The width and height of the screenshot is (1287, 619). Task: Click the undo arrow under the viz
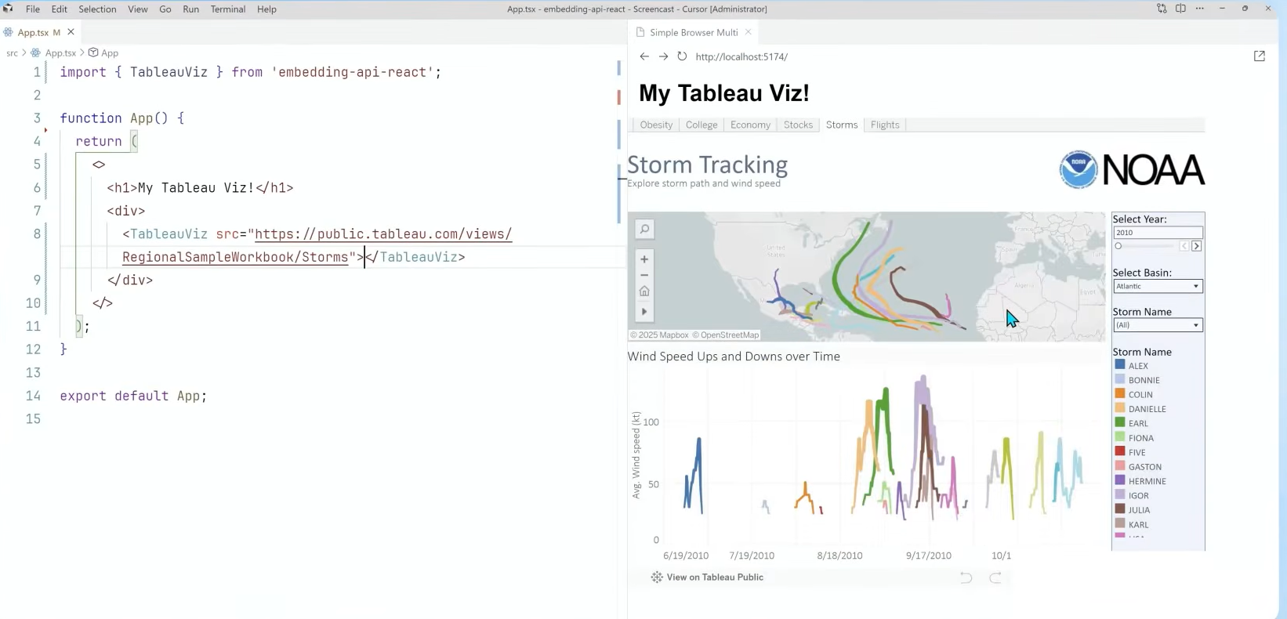(x=966, y=577)
